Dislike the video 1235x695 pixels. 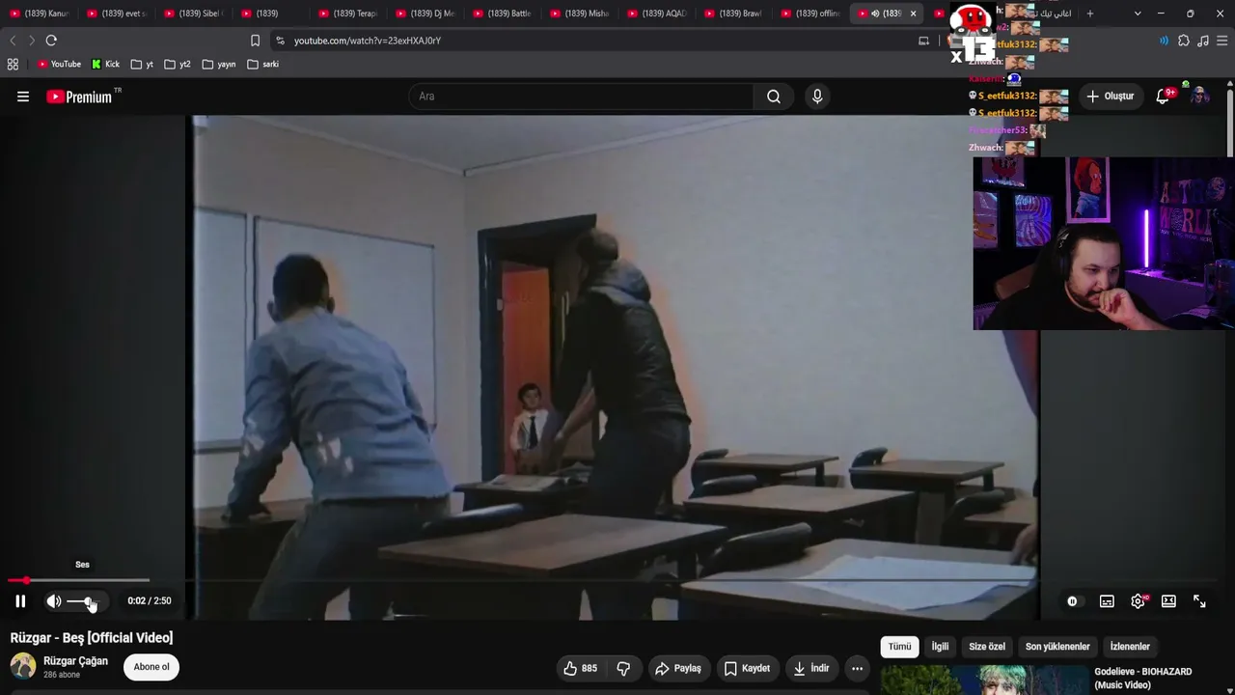pos(623,668)
